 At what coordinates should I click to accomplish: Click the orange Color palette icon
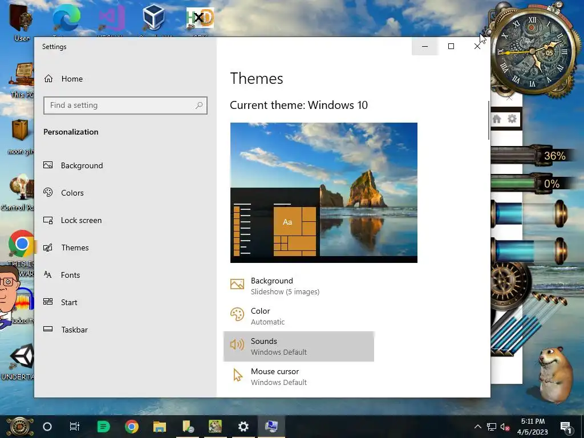(237, 314)
